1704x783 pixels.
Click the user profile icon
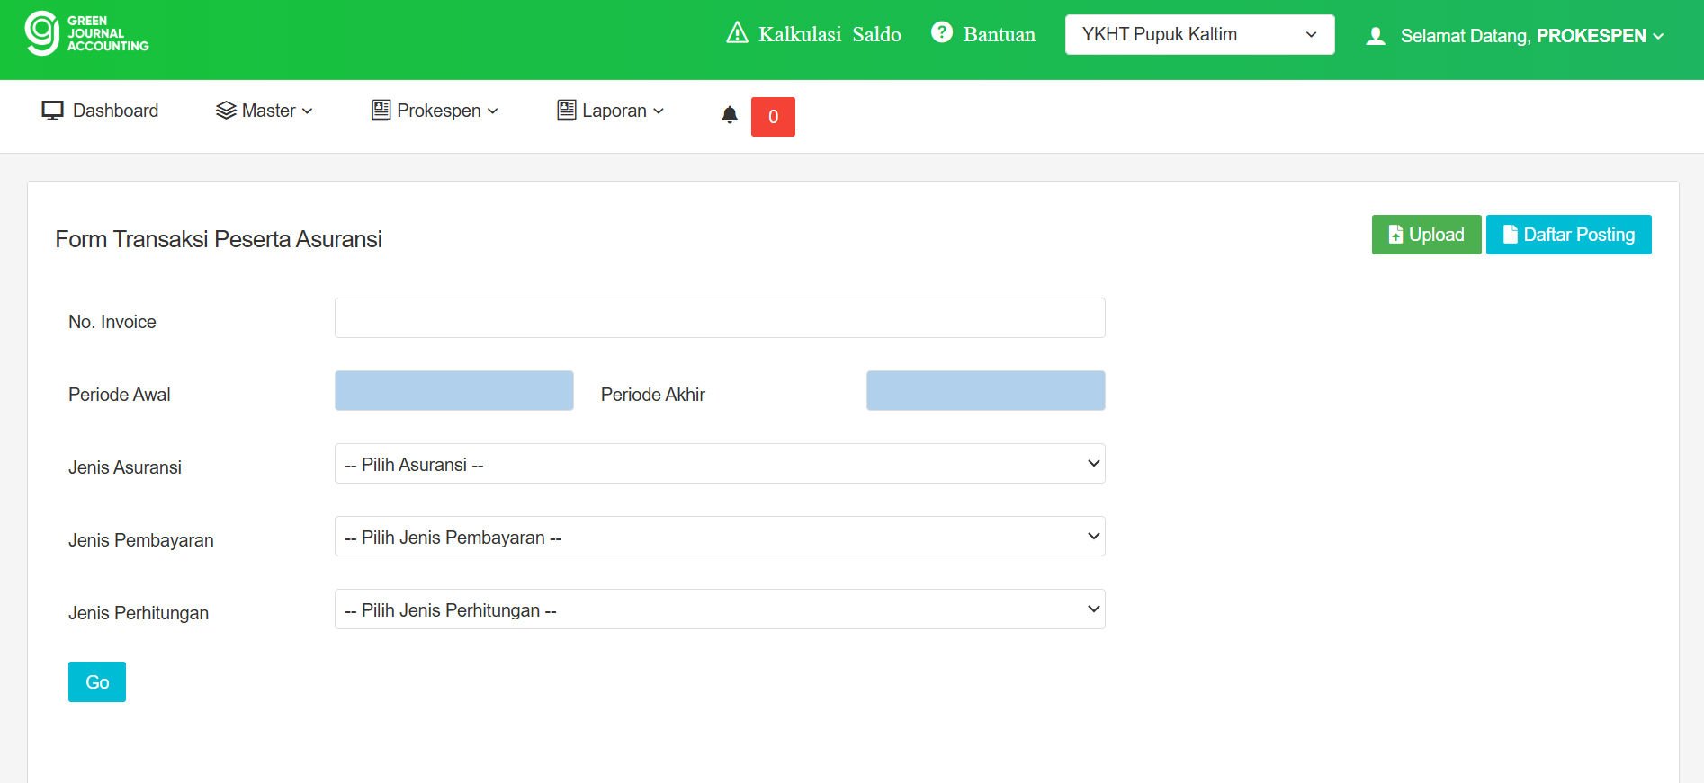point(1375,36)
